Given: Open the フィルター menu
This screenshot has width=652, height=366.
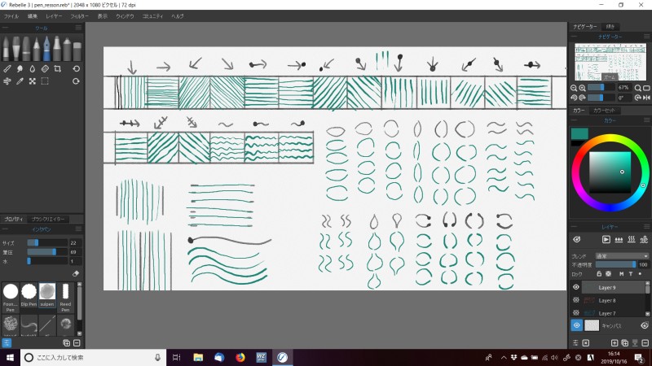Looking at the screenshot, I should tap(79, 16).
